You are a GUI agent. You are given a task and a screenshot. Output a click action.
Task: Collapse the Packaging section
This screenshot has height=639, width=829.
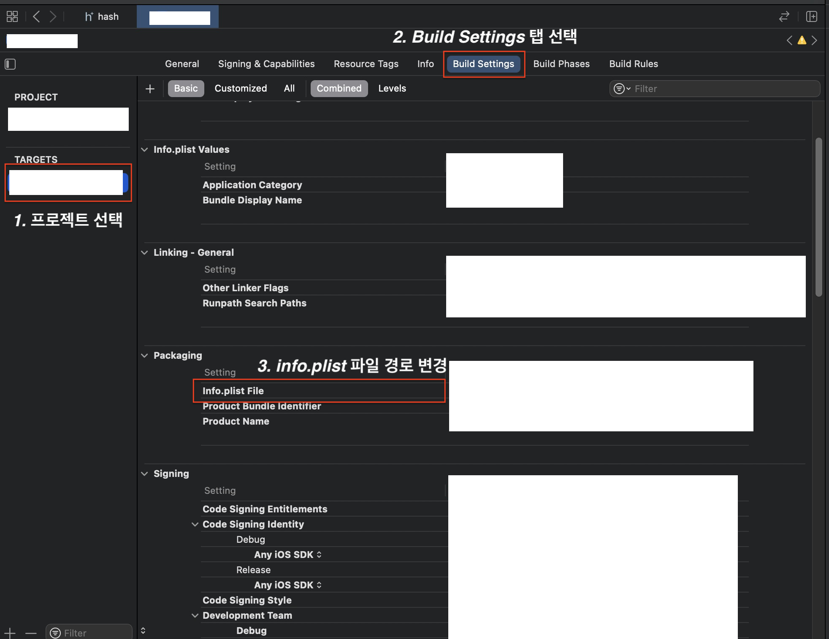[145, 355]
